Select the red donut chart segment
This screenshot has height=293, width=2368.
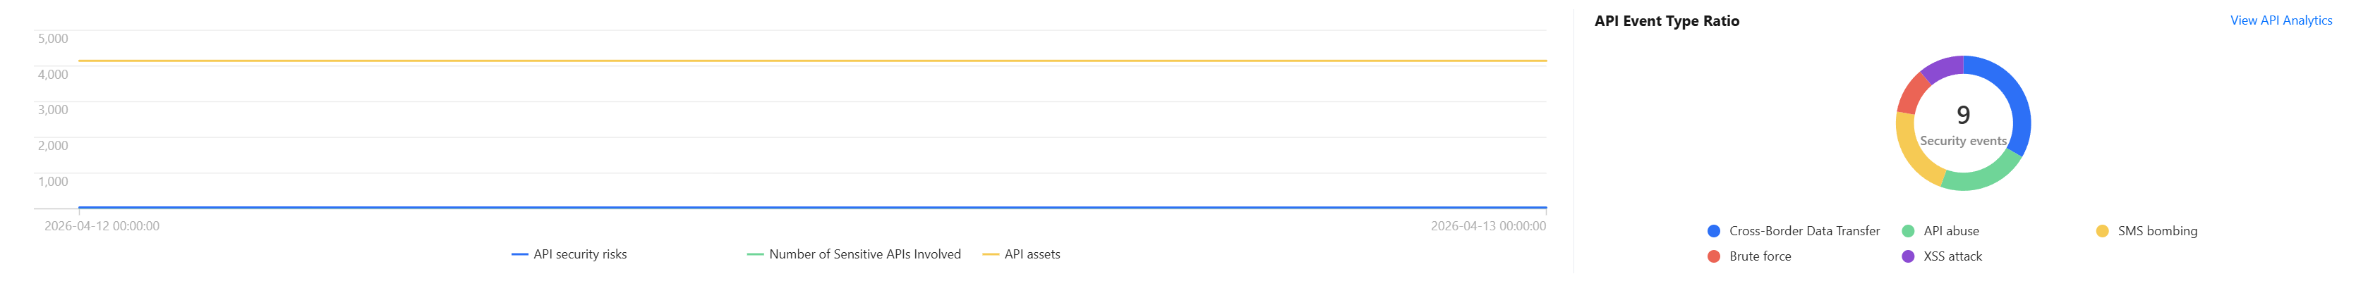(x=1913, y=93)
